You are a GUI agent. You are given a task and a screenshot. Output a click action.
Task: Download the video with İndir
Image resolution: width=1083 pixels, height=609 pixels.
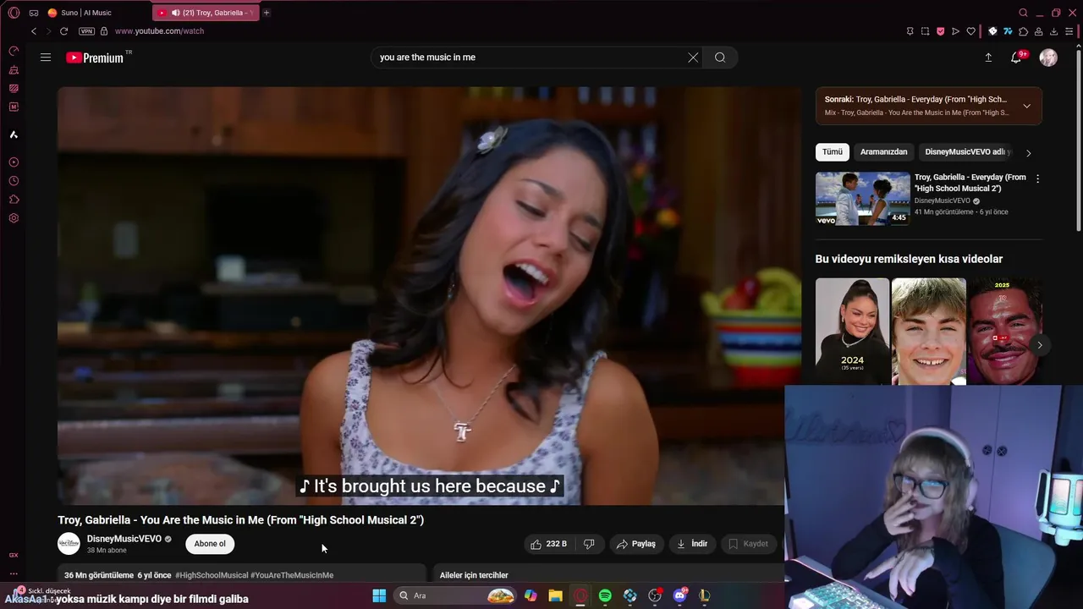(x=692, y=544)
